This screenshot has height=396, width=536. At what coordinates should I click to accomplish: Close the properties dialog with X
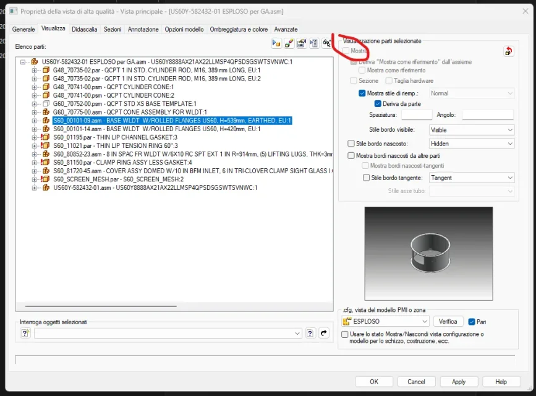point(525,11)
